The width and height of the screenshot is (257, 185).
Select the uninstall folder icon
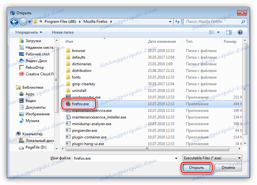pos(68,91)
